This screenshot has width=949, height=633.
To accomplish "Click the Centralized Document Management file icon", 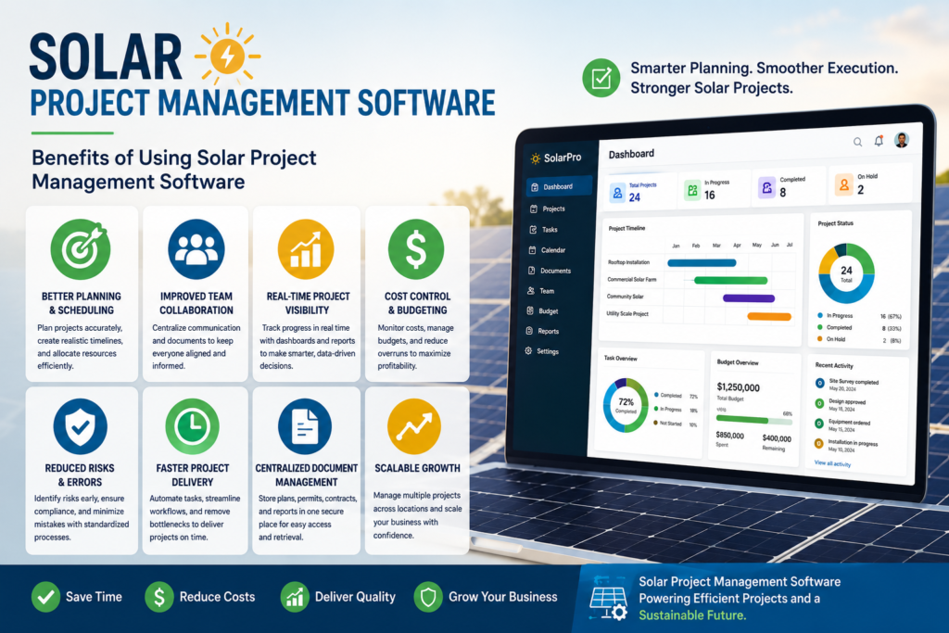I will click(305, 426).
